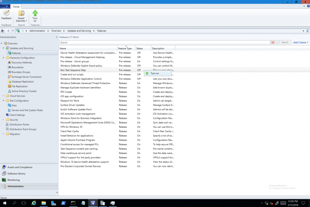310x207 pixels.
Task: Select Distribution Point Groups in the tree
Action: [23, 129]
